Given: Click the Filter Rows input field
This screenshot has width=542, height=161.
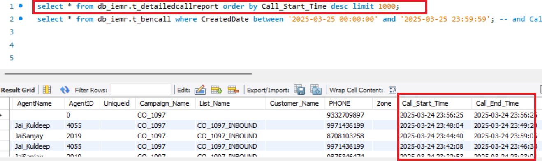Looking at the screenshot, I should 141,90.
